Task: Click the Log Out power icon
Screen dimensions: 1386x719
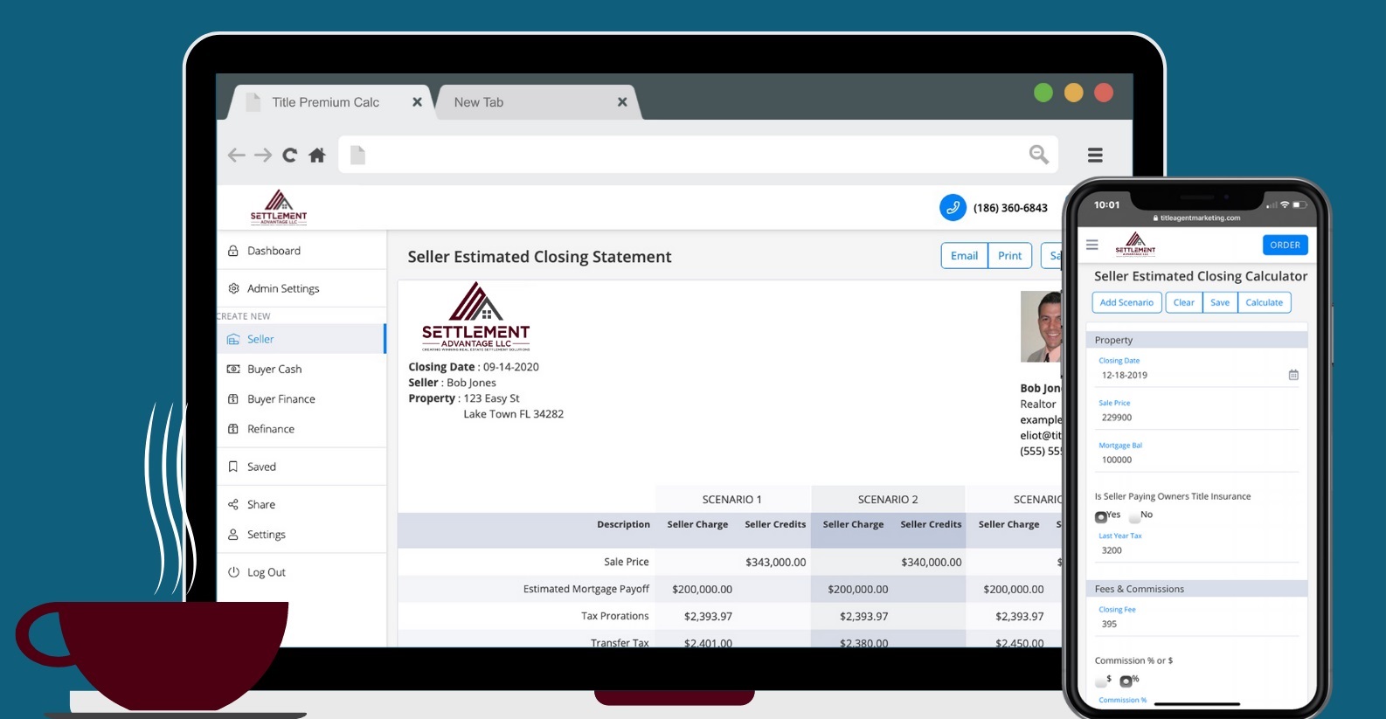Action: (233, 572)
